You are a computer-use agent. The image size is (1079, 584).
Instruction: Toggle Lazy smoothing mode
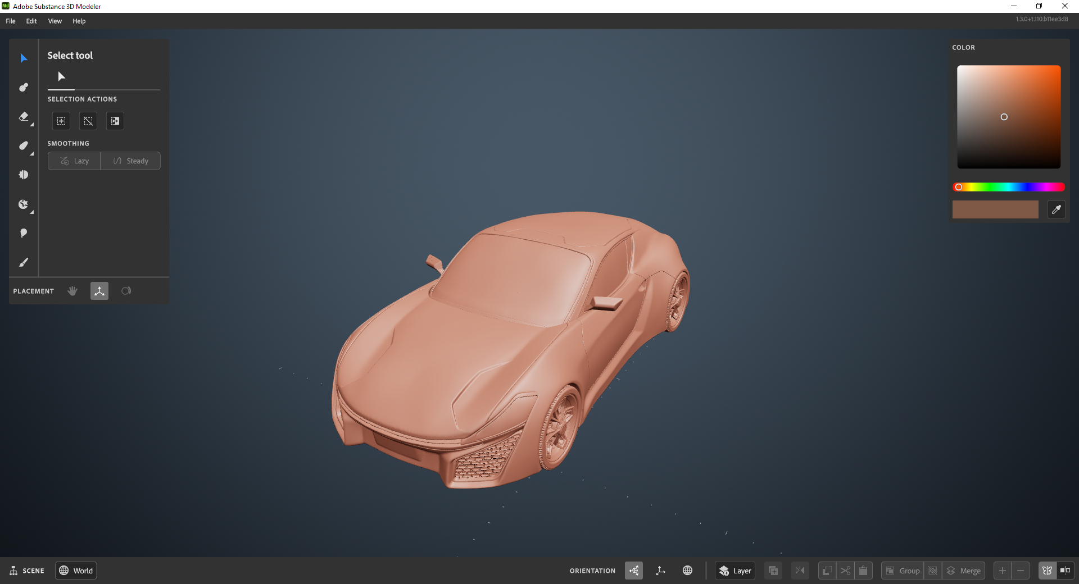[74, 161]
